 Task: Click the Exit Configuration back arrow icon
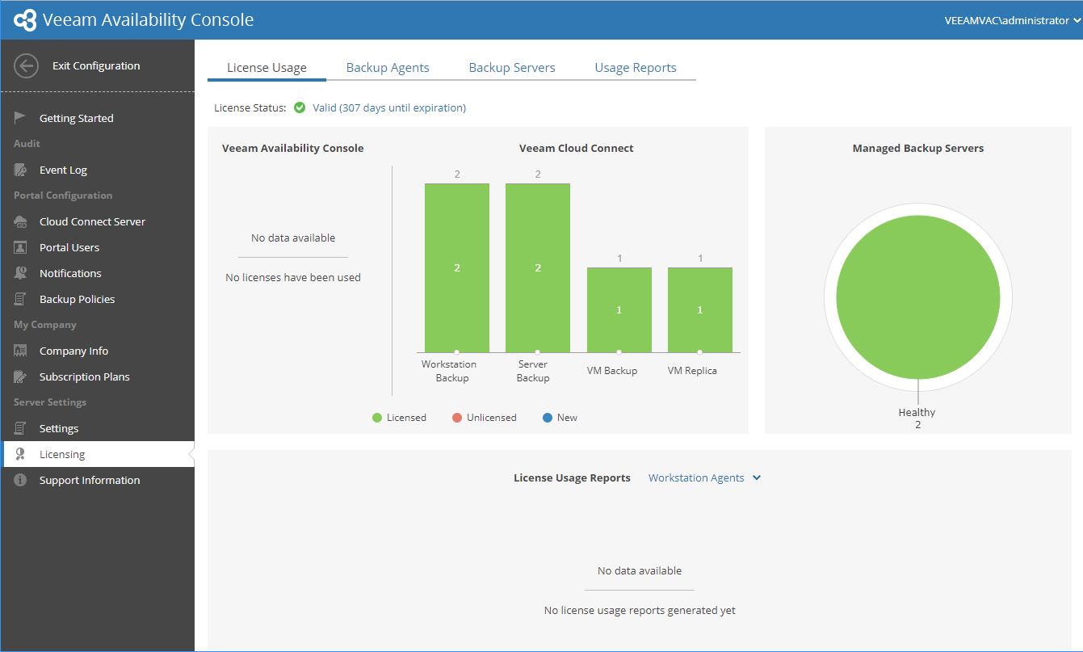click(x=26, y=66)
